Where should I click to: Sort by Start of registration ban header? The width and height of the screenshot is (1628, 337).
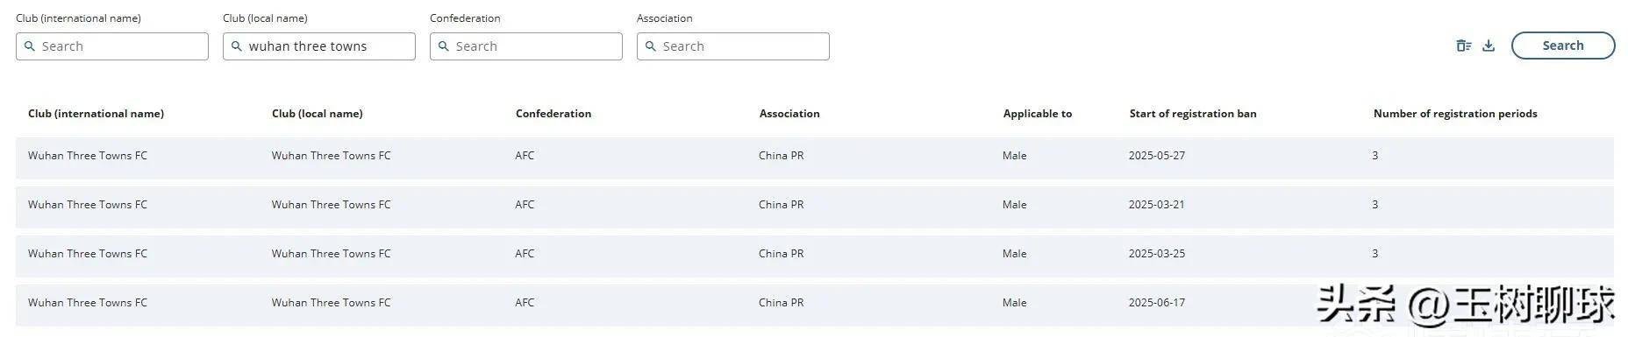pyautogui.click(x=1193, y=114)
